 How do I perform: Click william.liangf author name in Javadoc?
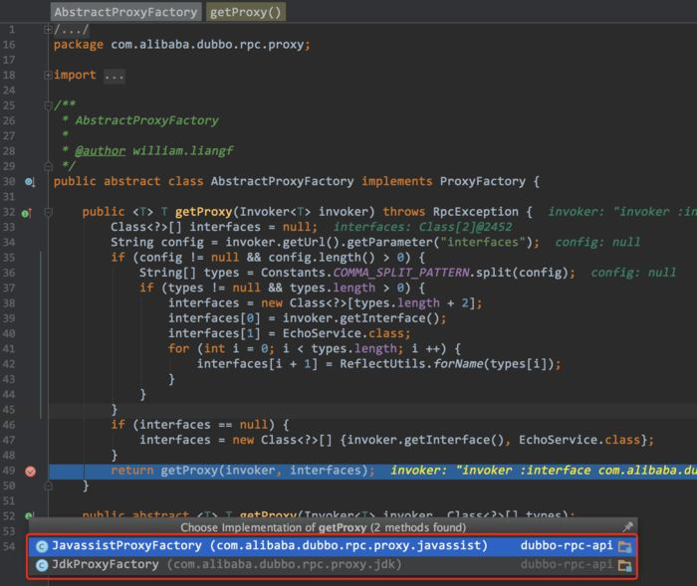[x=182, y=151]
